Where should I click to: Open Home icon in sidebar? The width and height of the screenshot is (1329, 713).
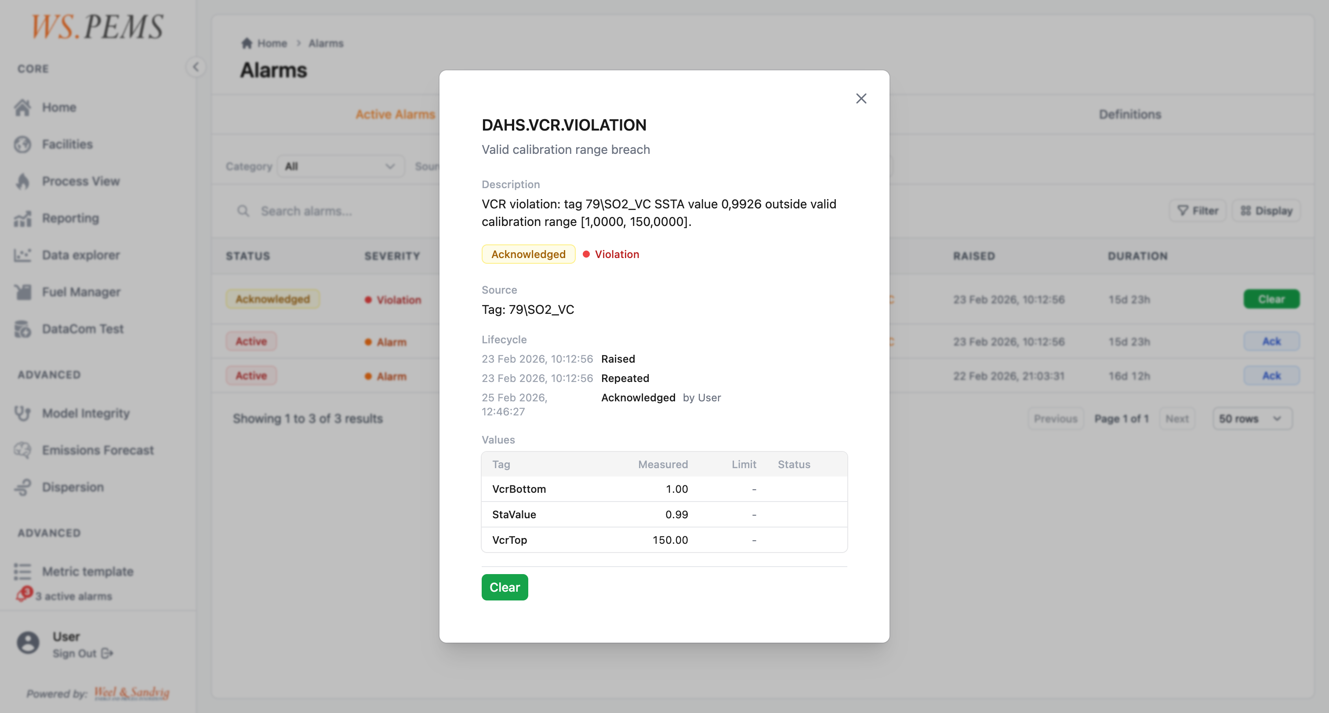(22, 107)
